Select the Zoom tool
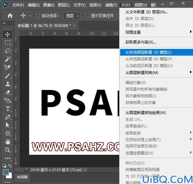The height and width of the screenshot is (184, 193). (x=8, y=150)
